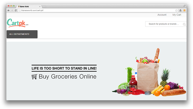Close the Biznas World tab
193x109 pixels.
40,7
